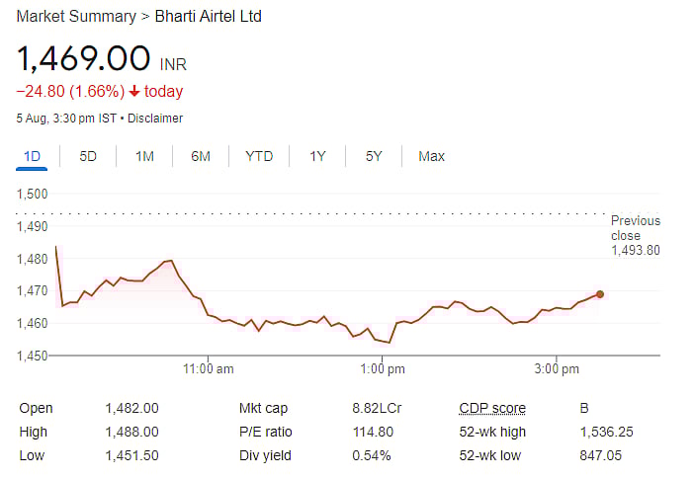Click the Previous close 1,493.80 label
The image size is (695, 478).
coord(635,235)
